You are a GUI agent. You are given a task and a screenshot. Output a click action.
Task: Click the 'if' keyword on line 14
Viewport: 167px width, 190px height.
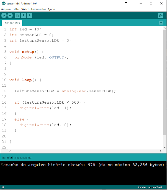(x=17, y=102)
